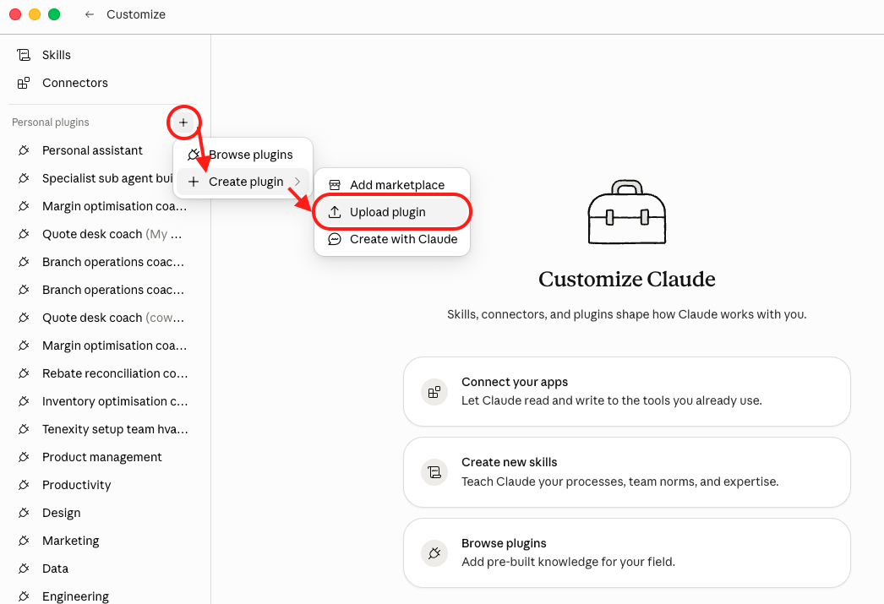Click the Connect your apps card
The width and height of the screenshot is (884, 604).
pyautogui.click(x=627, y=392)
